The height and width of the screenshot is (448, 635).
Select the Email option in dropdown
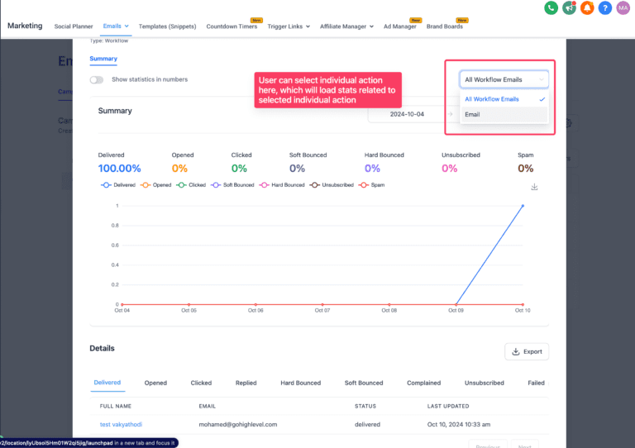point(504,115)
